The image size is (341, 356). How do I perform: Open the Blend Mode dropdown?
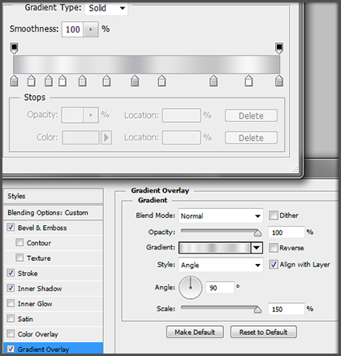(x=221, y=216)
